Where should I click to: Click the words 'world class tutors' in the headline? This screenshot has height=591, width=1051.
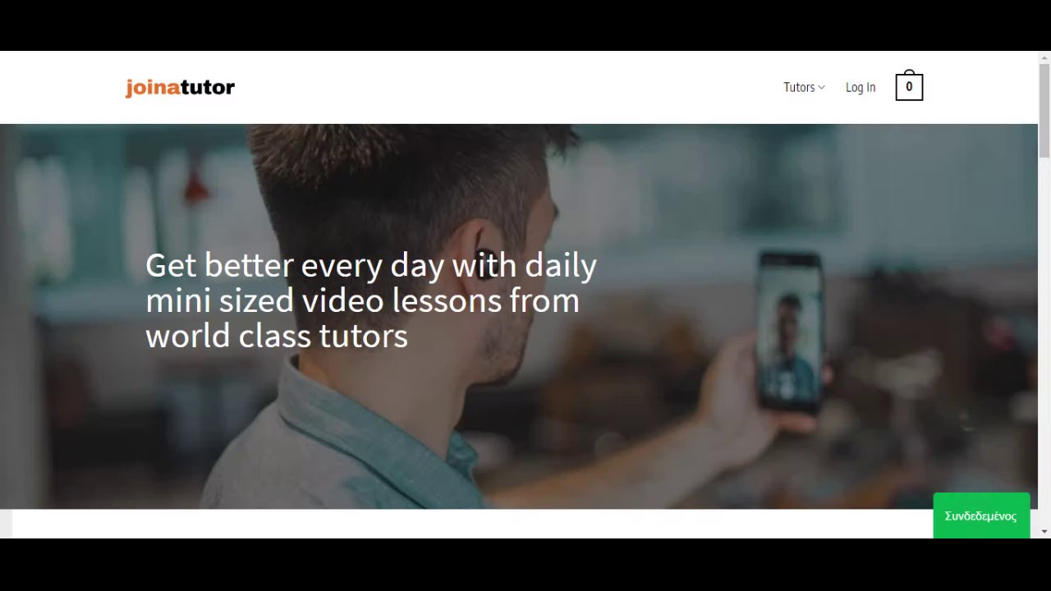point(277,336)
